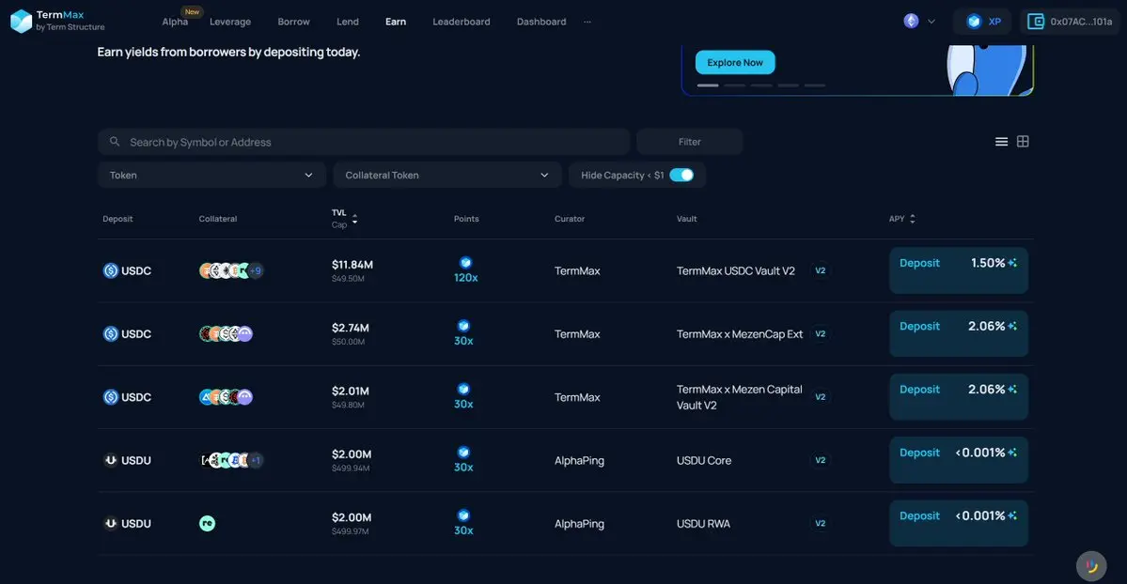The width and height of the screenshot is (1127, 584).
Task: Open the Collateral Token dropdown
Action: click(446, 176)
